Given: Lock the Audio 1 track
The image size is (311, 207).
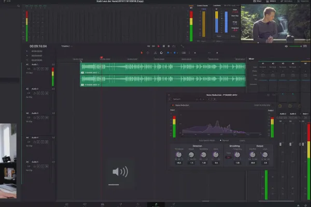Looking at the screenshot, I should click(x=35, y=69).
